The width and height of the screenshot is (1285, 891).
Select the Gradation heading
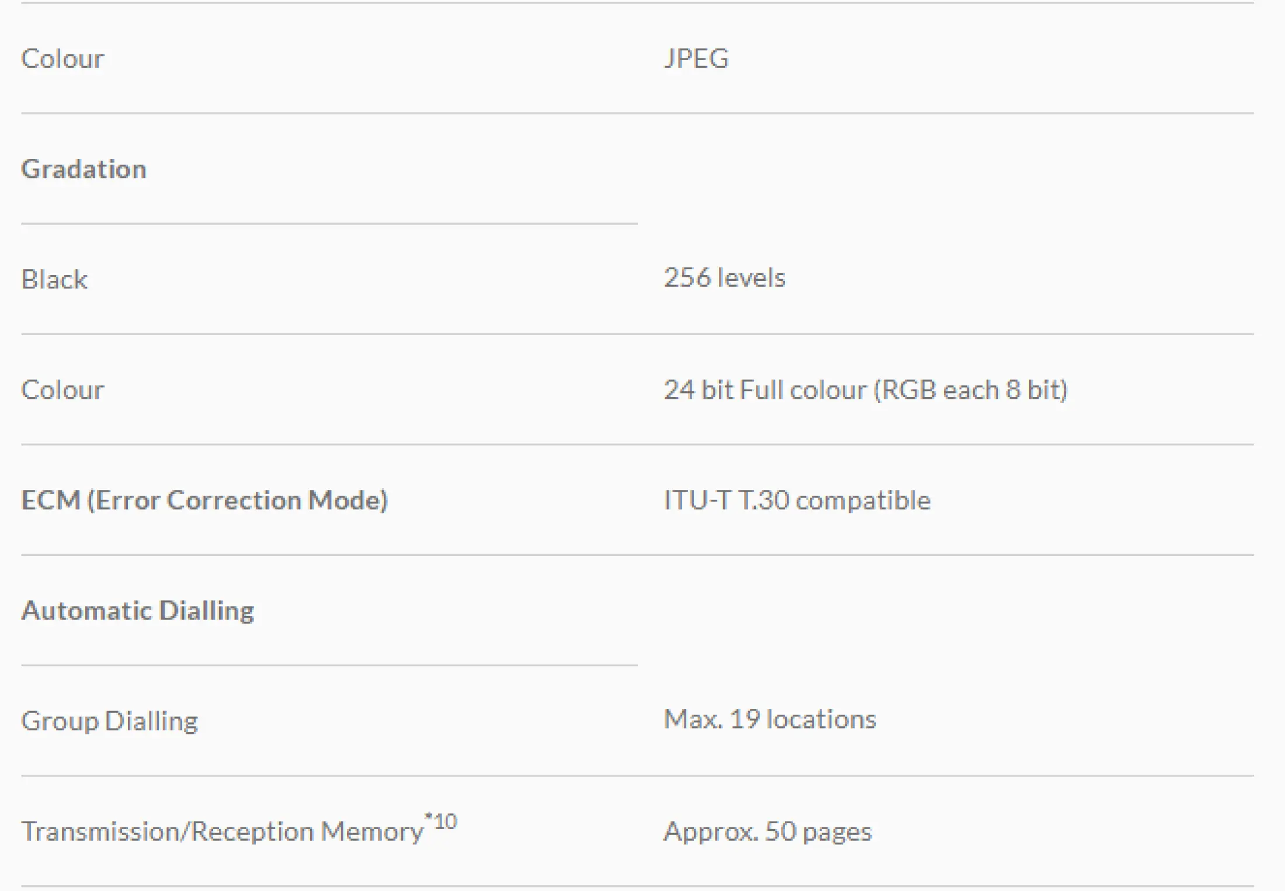click(x=84, y=169)
